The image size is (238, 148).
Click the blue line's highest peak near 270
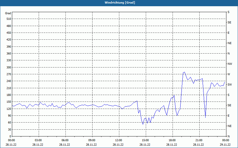pyautogui.click(x=184, y=72)
